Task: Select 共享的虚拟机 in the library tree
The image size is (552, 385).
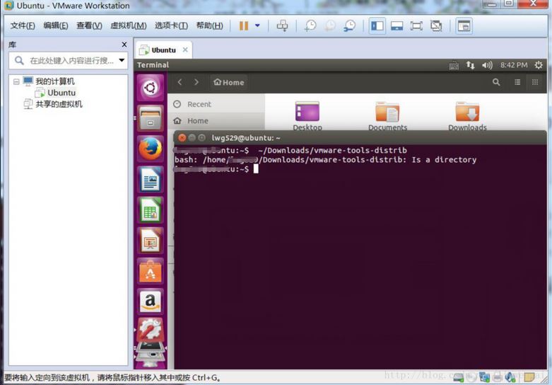Action: (59, 104)
